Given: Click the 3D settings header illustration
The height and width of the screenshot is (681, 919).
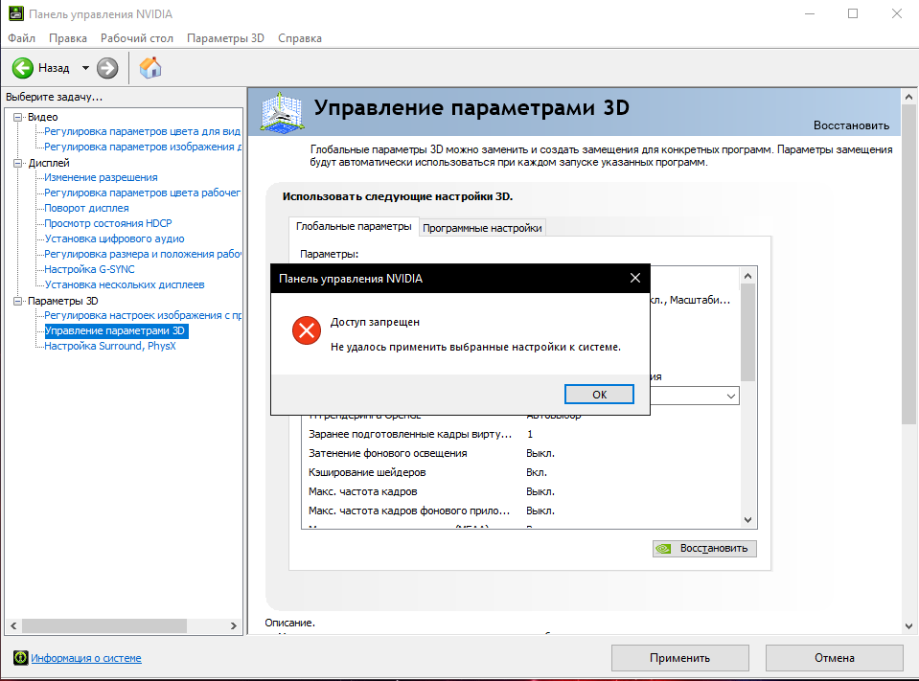Looking at the screenshot, I should tap(283, 112).
